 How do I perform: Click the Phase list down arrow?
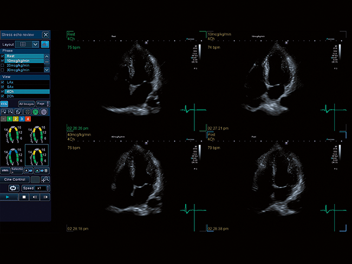tap(47, 70)
